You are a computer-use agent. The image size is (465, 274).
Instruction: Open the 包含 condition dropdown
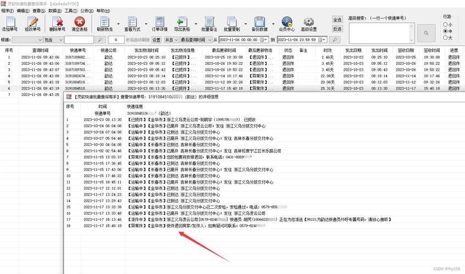54,39
